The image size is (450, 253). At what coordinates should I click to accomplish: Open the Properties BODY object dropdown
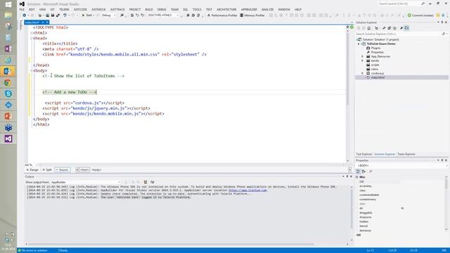401,166
